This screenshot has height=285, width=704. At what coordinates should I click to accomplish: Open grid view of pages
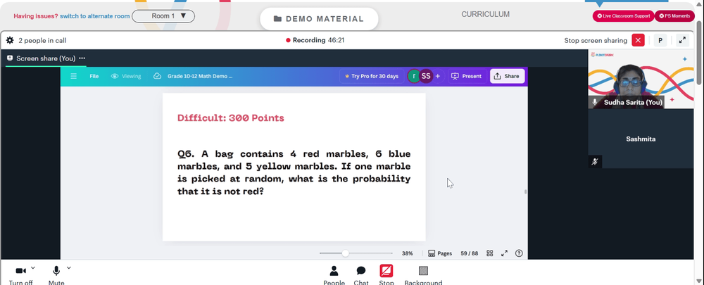point(490,253)
